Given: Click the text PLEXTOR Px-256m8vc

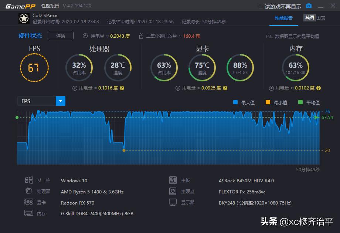Looking at the screenshot, I should tap(242, 192).
